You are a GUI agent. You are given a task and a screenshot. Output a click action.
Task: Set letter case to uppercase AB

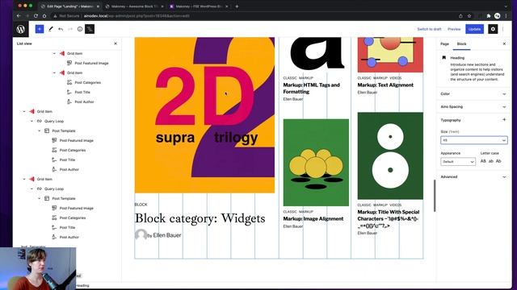point(483,161)
